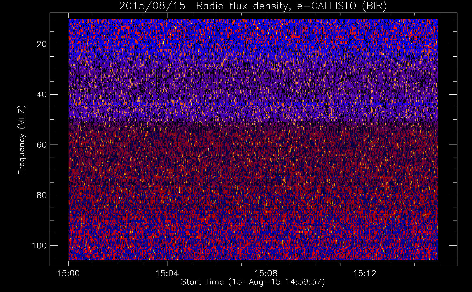This screenshot has width=472, height=292.
Task: Click the frequency tick label 20
Action: 42,44
